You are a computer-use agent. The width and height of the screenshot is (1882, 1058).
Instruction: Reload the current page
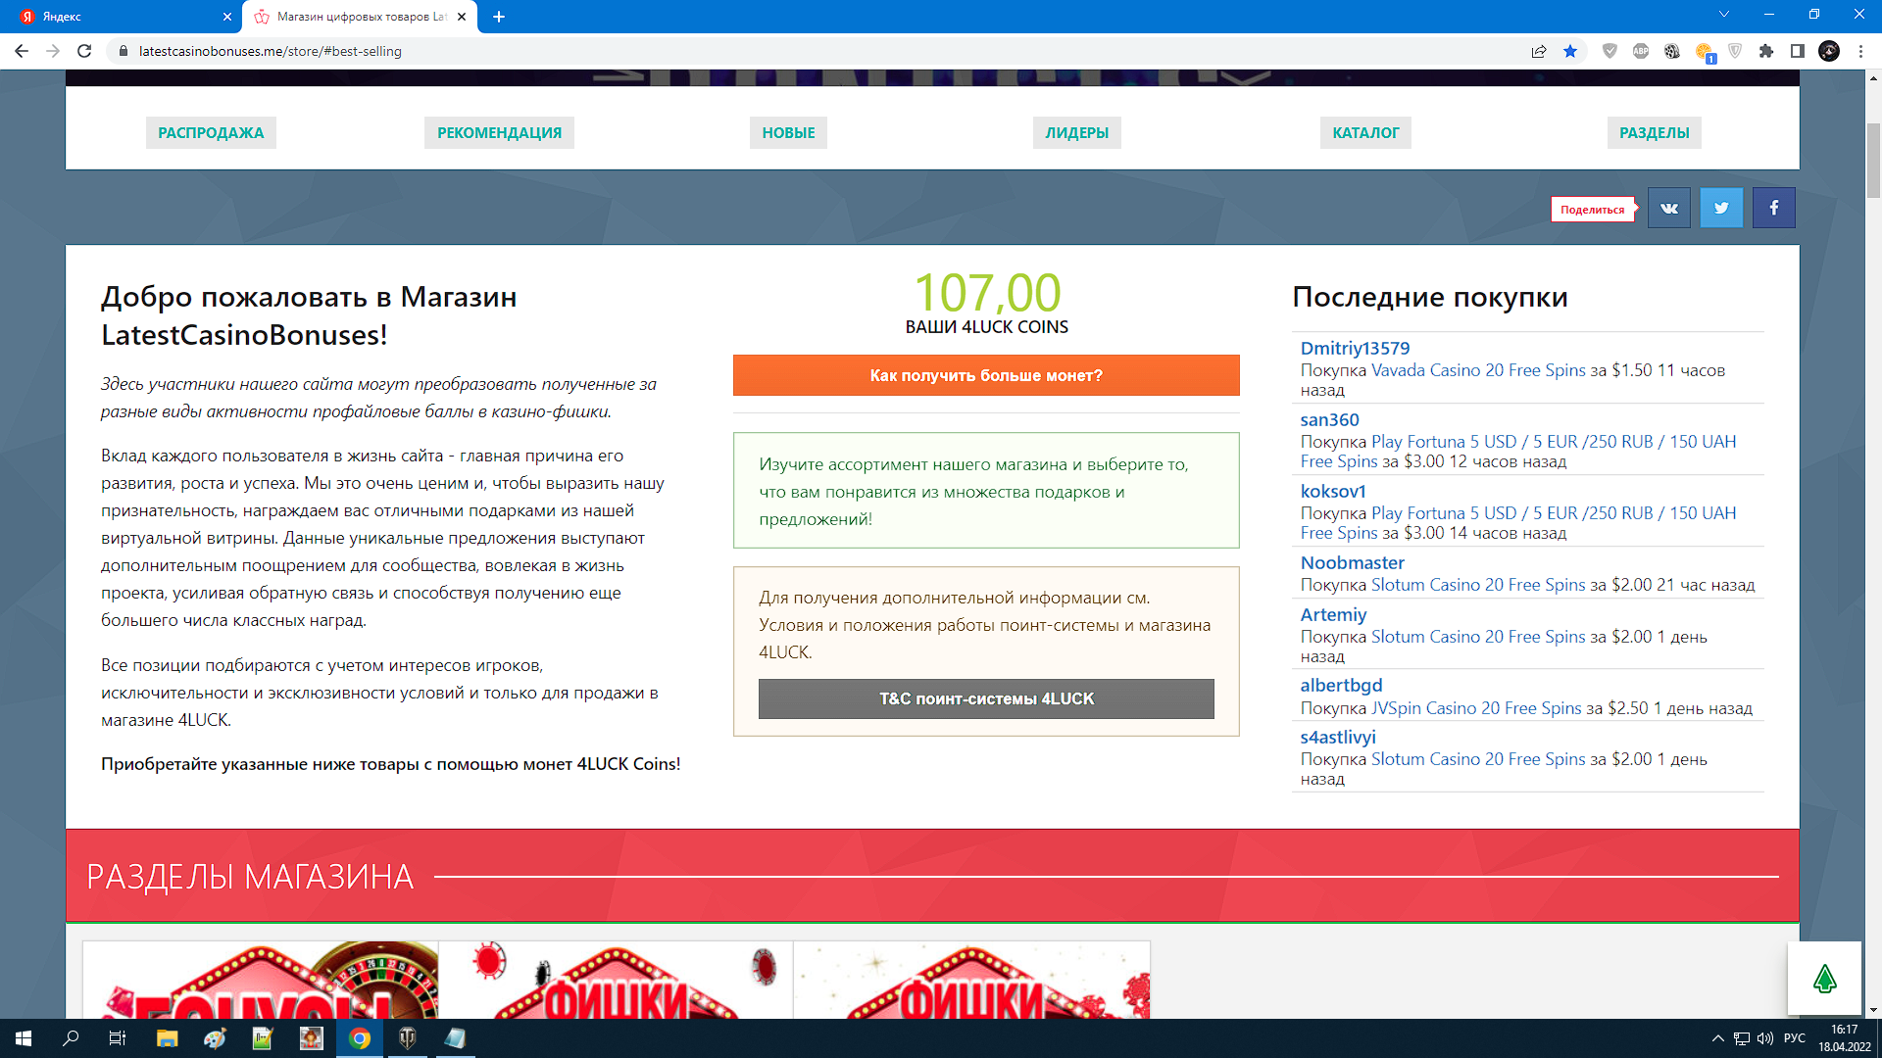84,51
